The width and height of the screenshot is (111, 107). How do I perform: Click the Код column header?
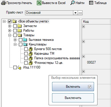click(x=96, y=22)
